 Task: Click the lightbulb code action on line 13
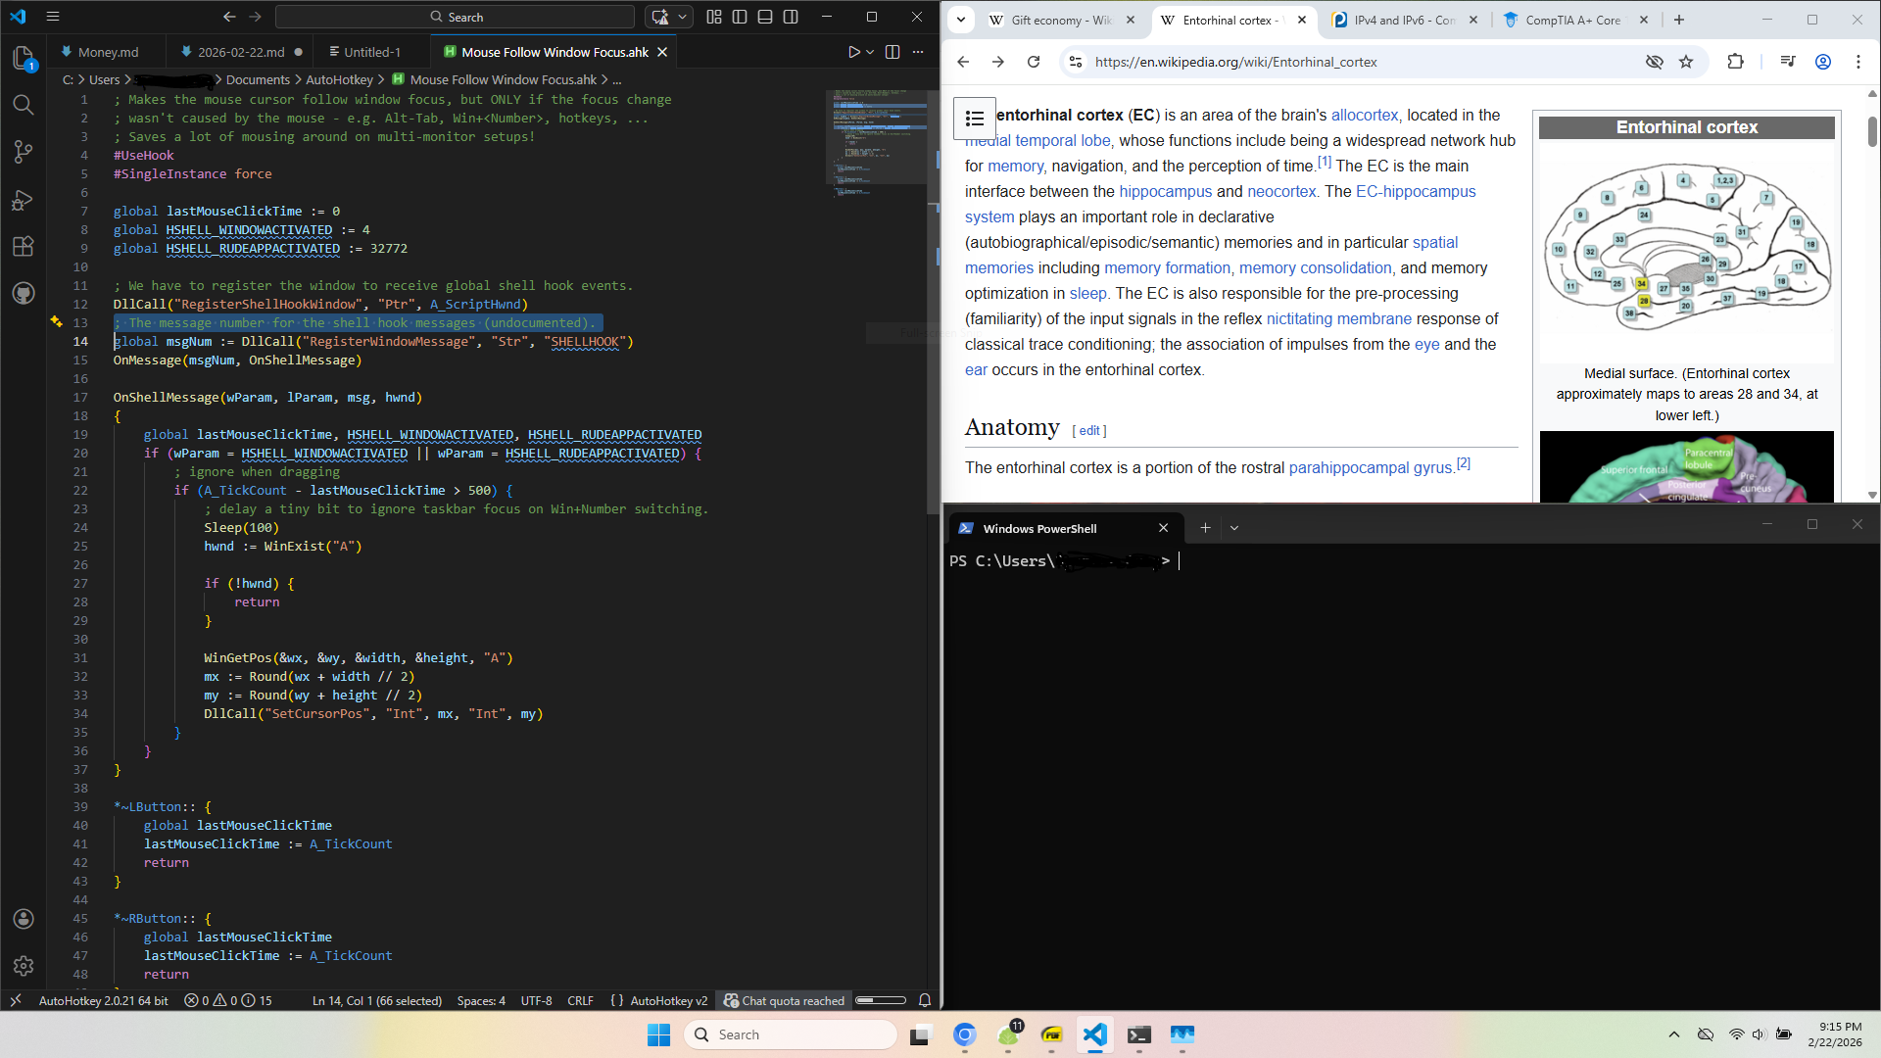tap(57, 321)
